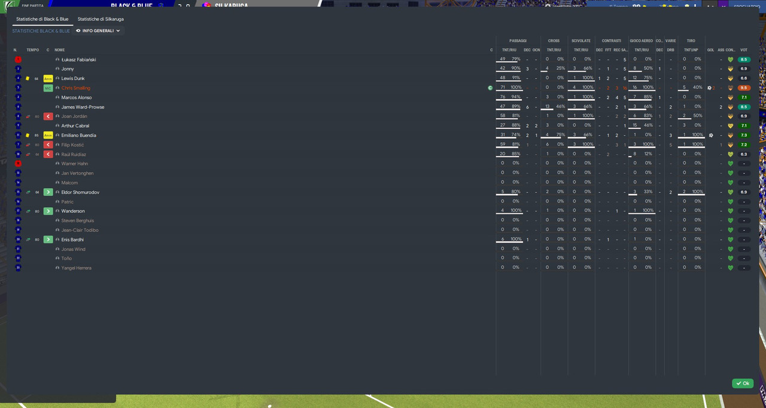
Task: Open Arthur Cabral's player profile link
Action: pos(75,126)
